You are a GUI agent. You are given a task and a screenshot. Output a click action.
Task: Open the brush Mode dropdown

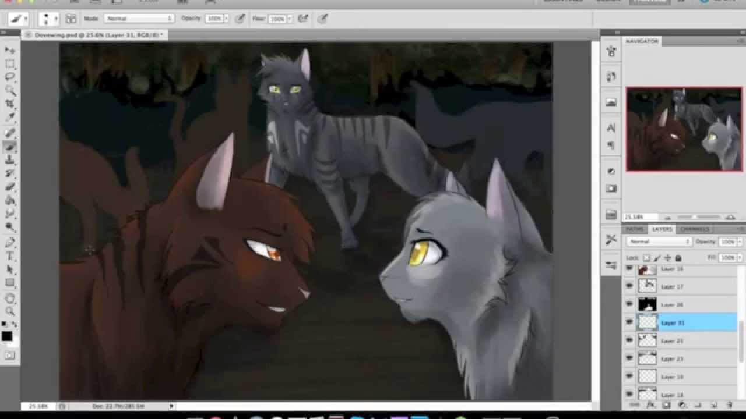coord(139,19)
